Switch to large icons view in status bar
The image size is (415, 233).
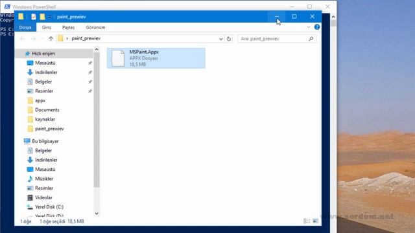[315, 221]
